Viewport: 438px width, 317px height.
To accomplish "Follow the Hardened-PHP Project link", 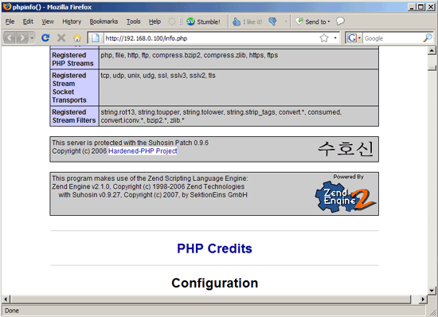I will tap(143, 151).
